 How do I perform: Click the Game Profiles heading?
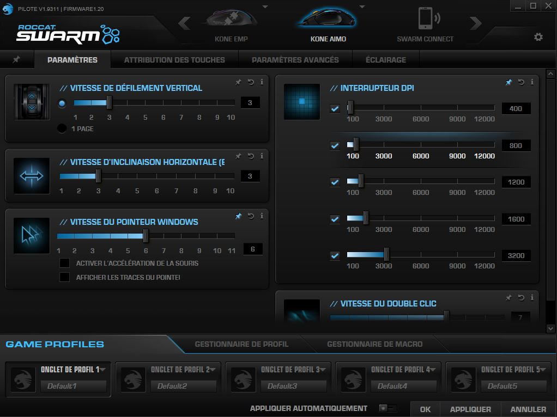click(x=55, y=344)
